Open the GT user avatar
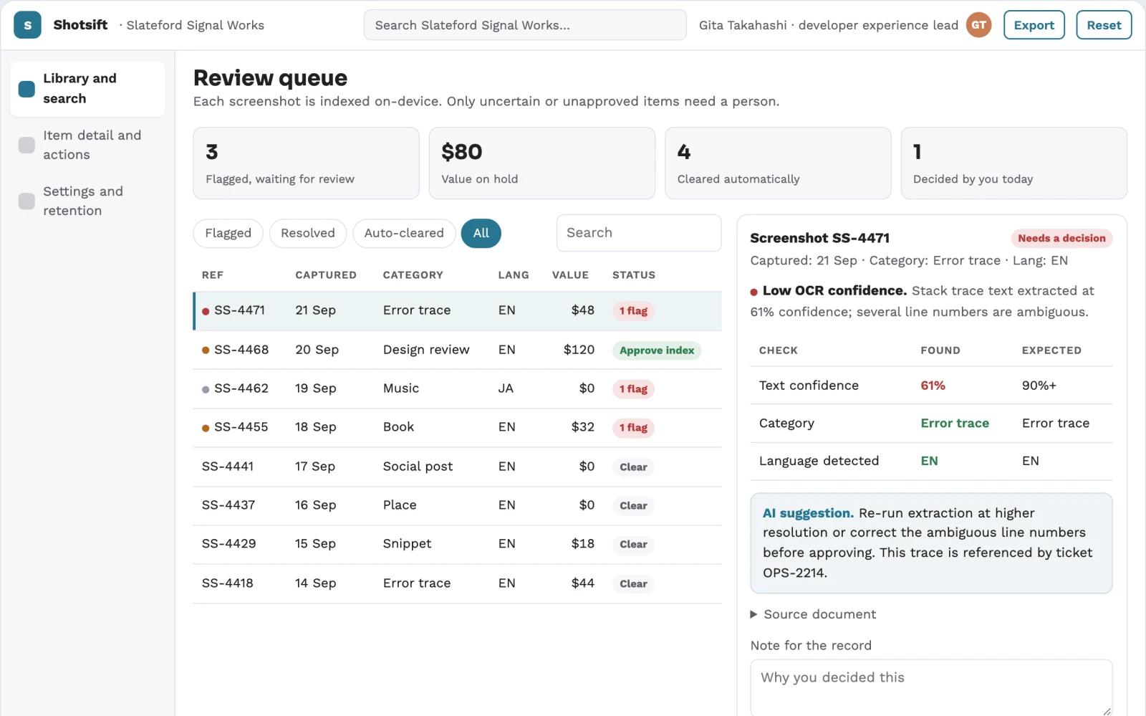 click(978, 25)
